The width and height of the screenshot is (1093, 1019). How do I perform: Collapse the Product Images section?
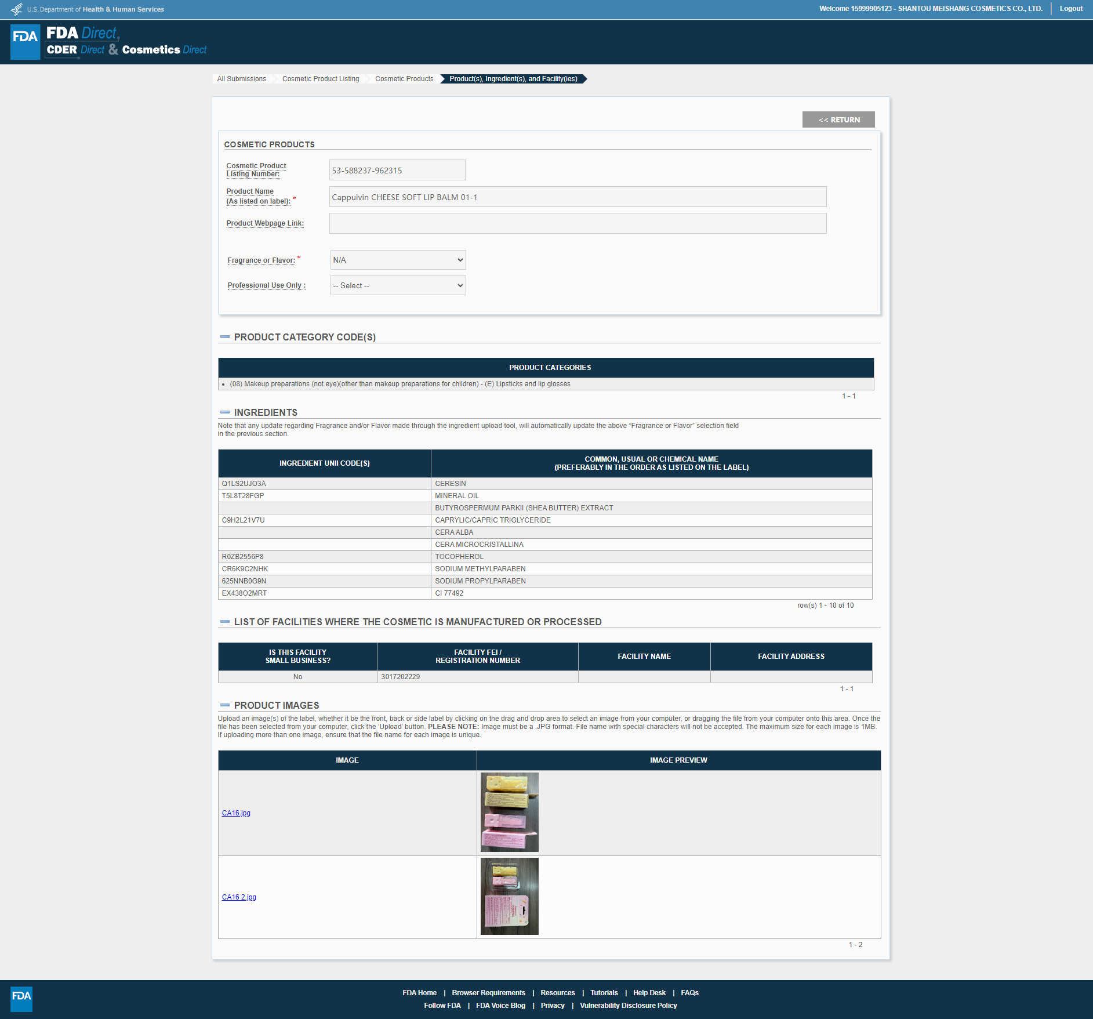(x=225, y=705)
